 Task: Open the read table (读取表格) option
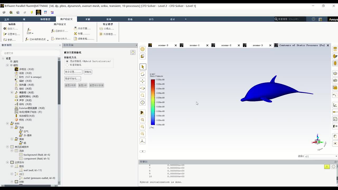point(84,39)
